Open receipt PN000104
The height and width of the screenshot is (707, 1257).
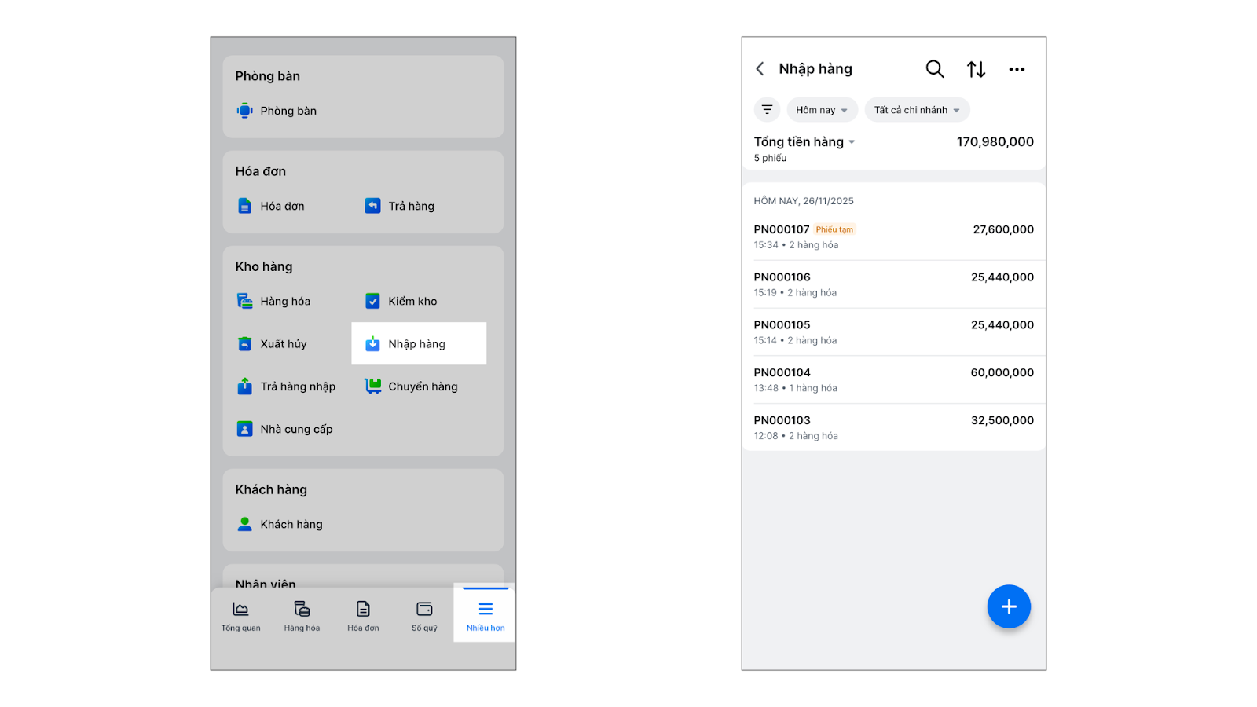(893, 379)
